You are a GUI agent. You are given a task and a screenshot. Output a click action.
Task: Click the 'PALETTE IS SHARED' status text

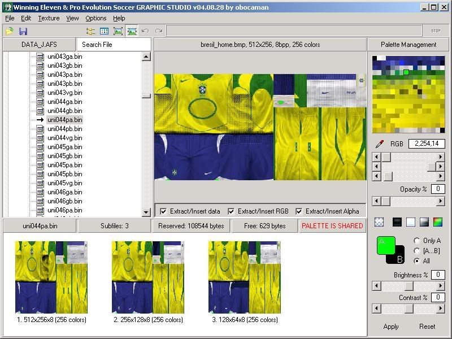pyautogui.click(x=332, y=226)
